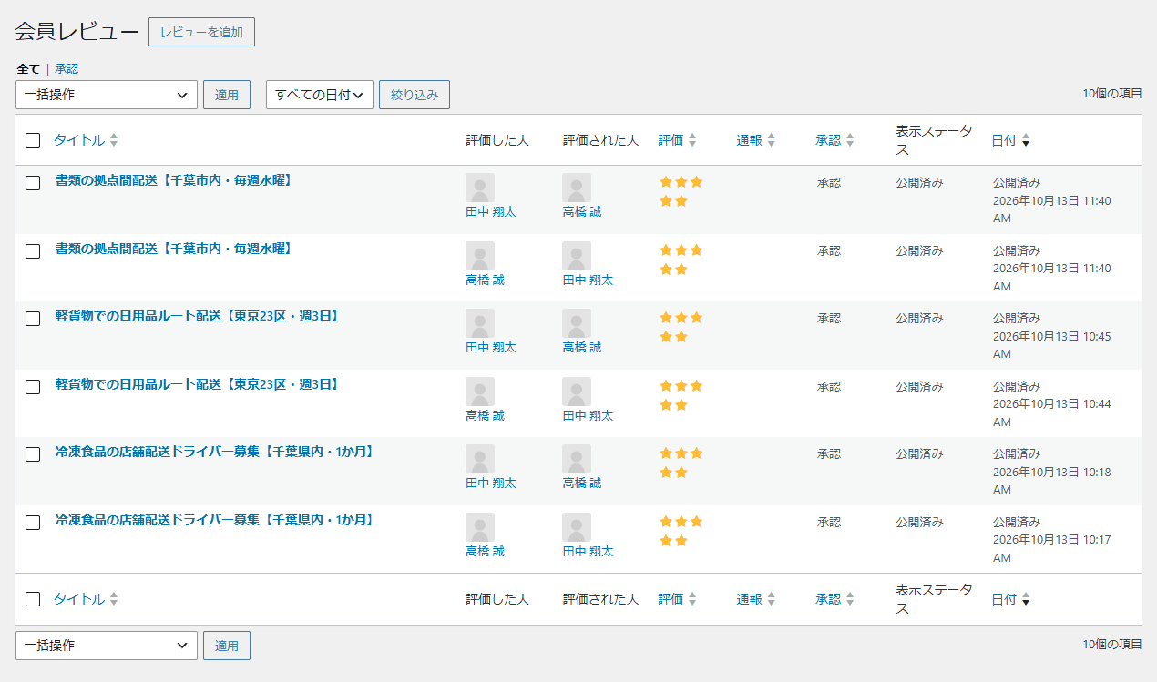1157x682 pixels.
Task: Click date 2026年10月13日 10:45 AM
Action: click(x=1052, y=345)
